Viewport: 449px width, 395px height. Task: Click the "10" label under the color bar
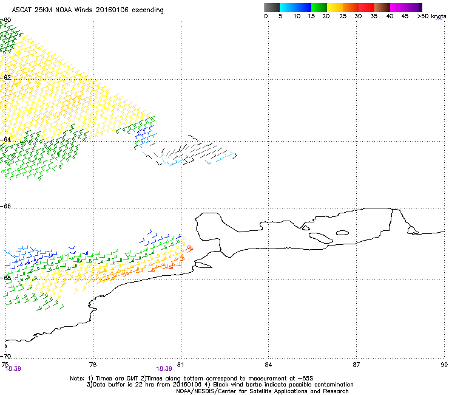click(x=297, y=16)
